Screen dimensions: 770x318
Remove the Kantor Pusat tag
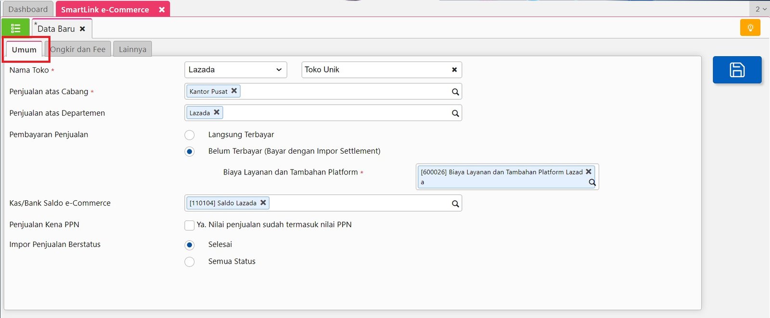tap(234, 91)
